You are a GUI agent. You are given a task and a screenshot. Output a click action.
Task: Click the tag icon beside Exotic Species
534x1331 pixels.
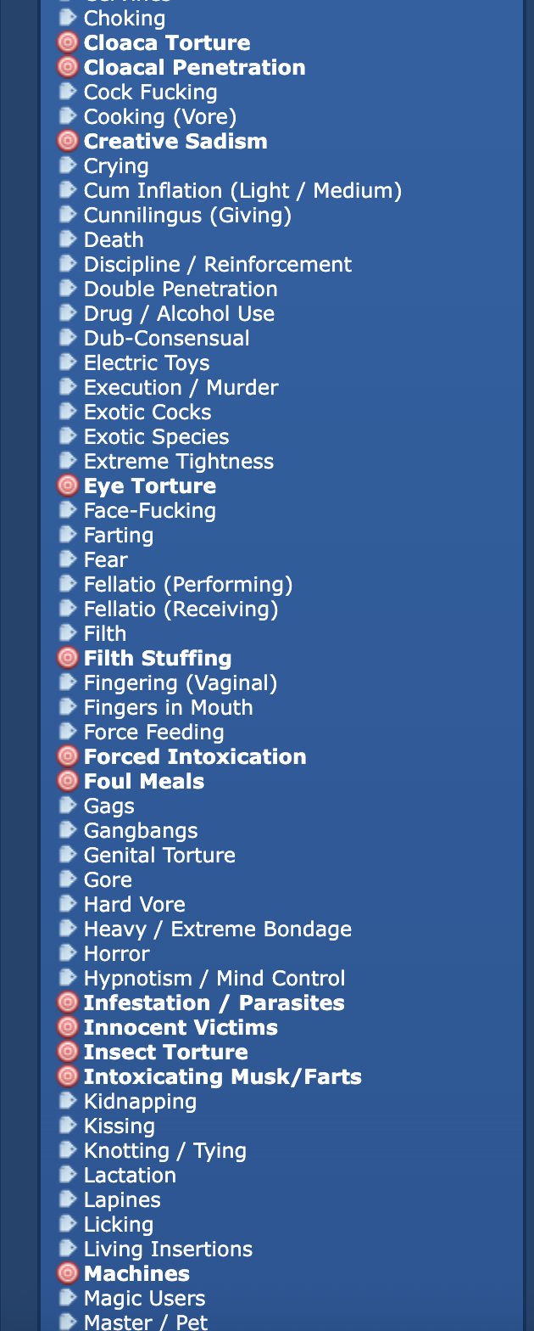pyautogui.click(x=68, y=436)
